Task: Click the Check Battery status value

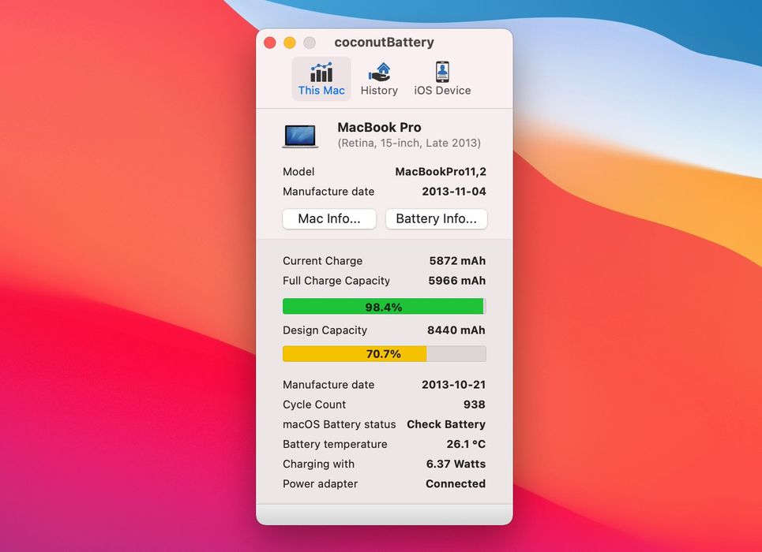Action: click(446, 424)
